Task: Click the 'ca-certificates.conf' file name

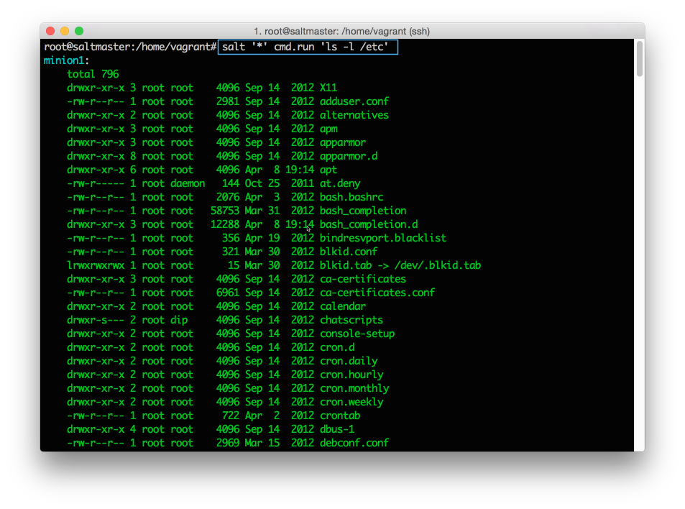Action: tap(377, 293)
